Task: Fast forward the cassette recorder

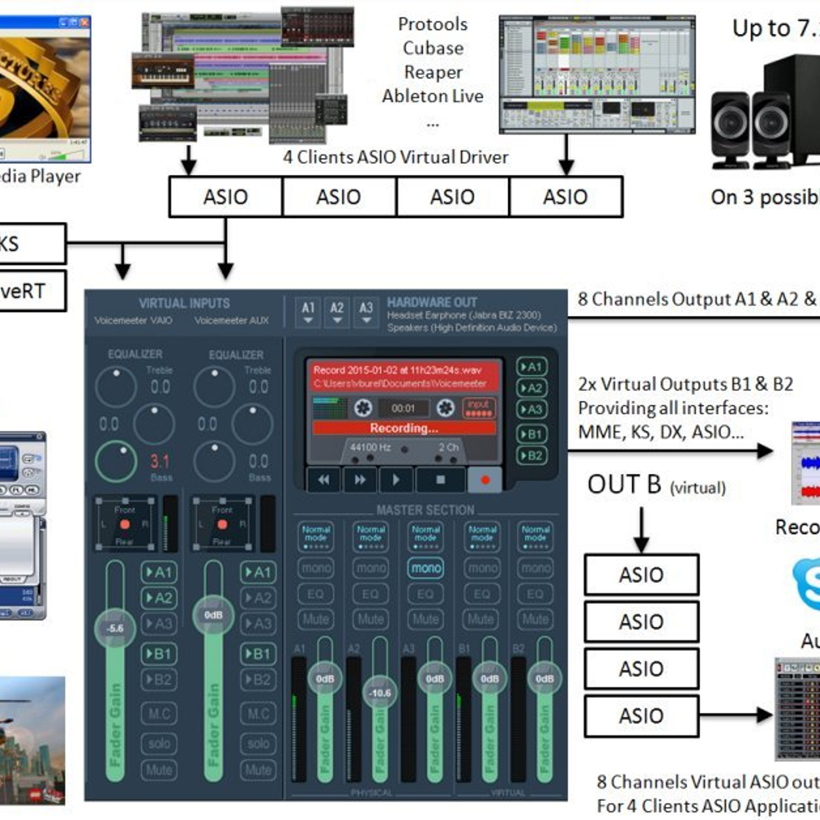Action: point(360,480)
